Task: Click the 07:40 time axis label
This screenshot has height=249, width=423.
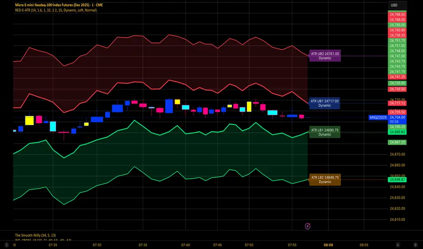Action: tap(185, 245)
